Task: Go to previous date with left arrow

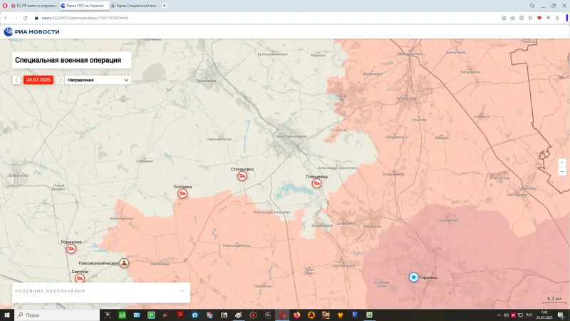Action: coord(17,80)
